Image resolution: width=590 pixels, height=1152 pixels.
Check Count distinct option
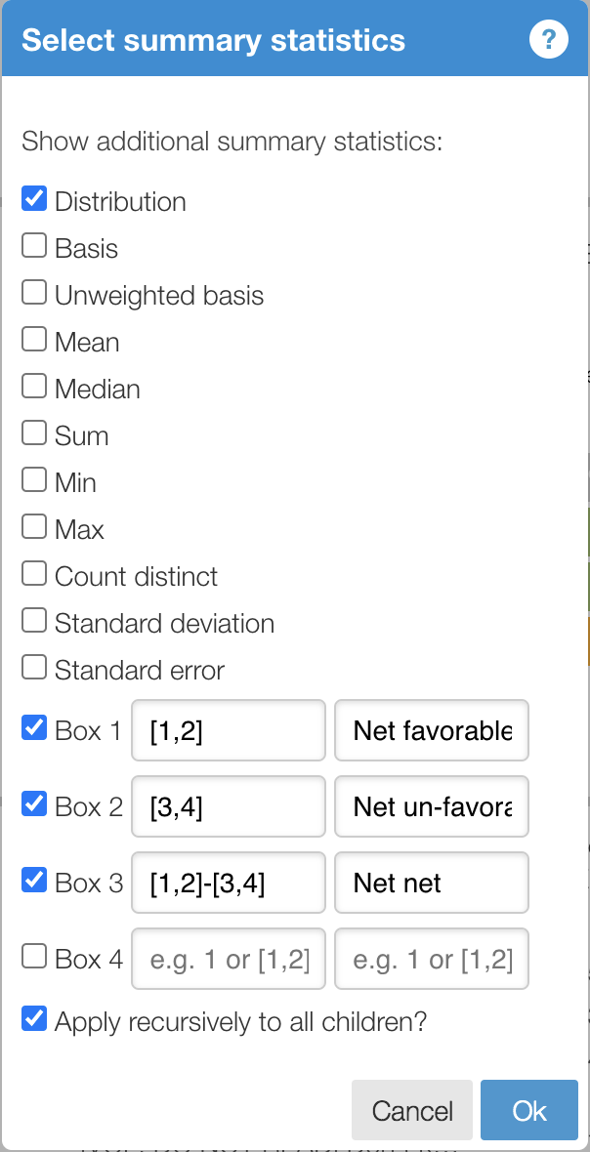34,575
